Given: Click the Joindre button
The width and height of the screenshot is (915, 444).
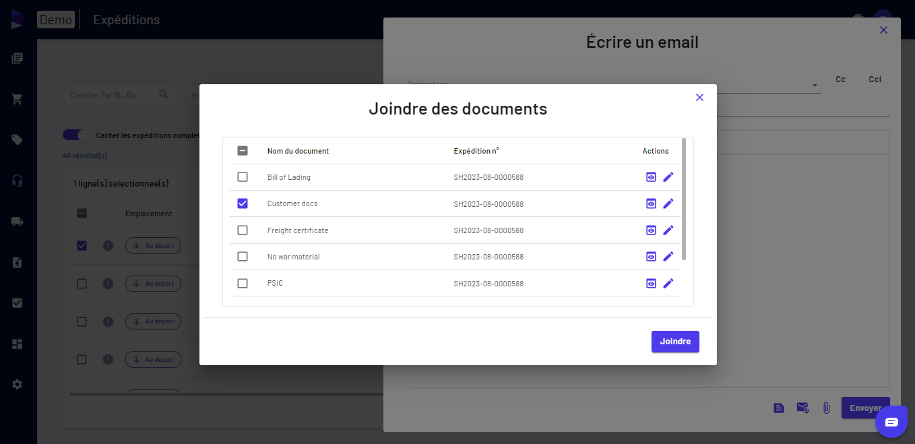Looking at the screenshot, I should (x=675, y=342).
